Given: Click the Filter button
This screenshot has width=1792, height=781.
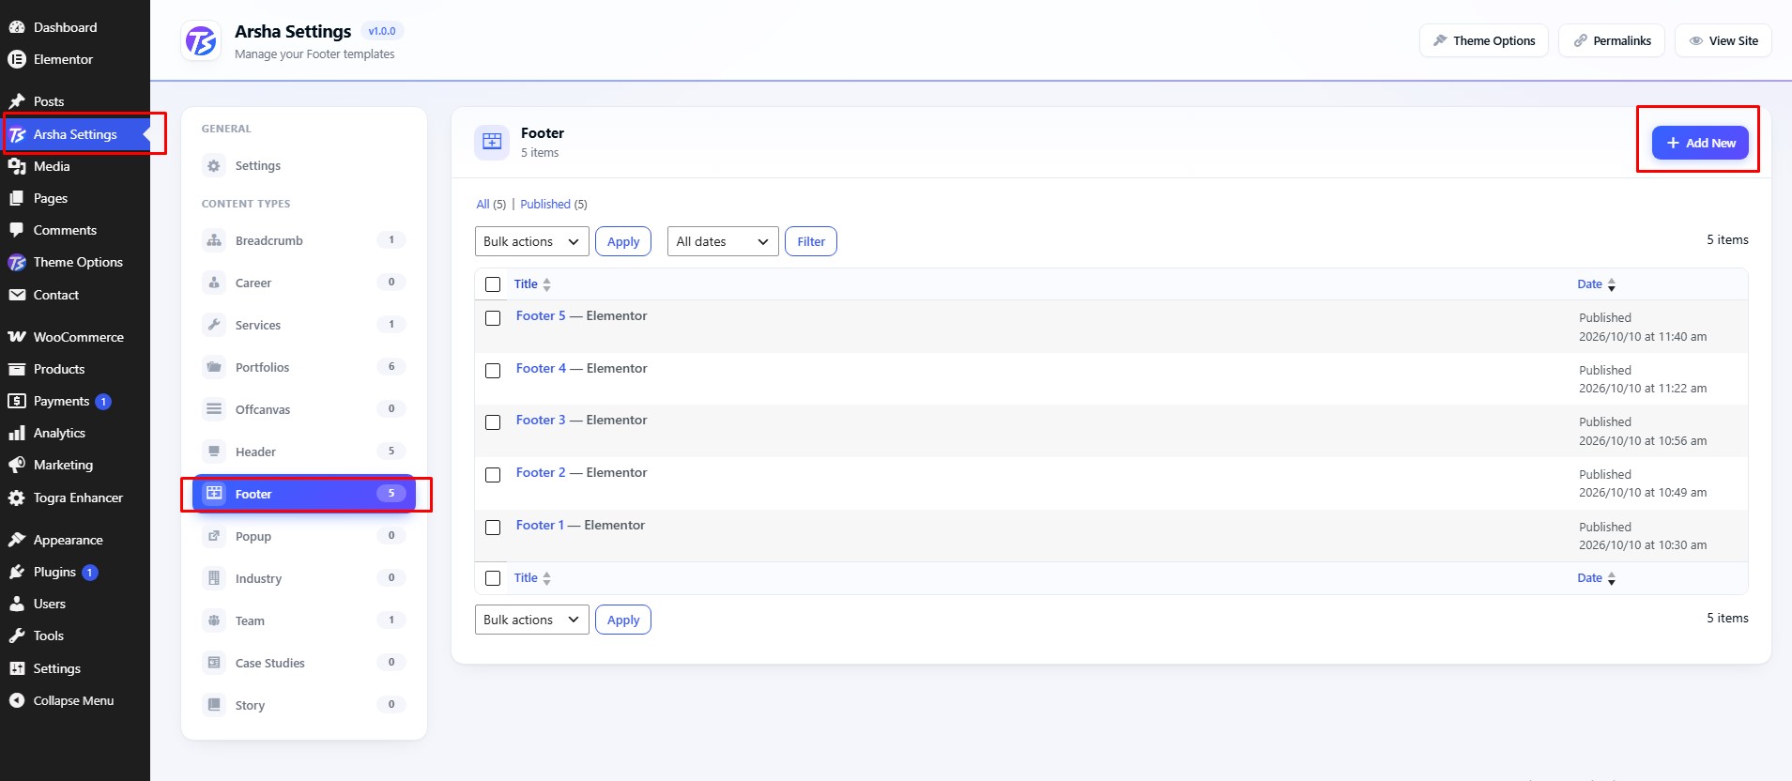Looking at the screenshot, I should pyautogui.click(x=811, y=241).
